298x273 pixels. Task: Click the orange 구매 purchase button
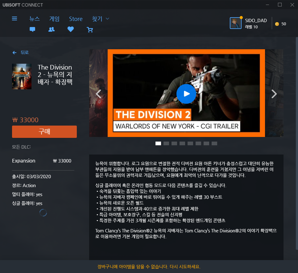44,131
